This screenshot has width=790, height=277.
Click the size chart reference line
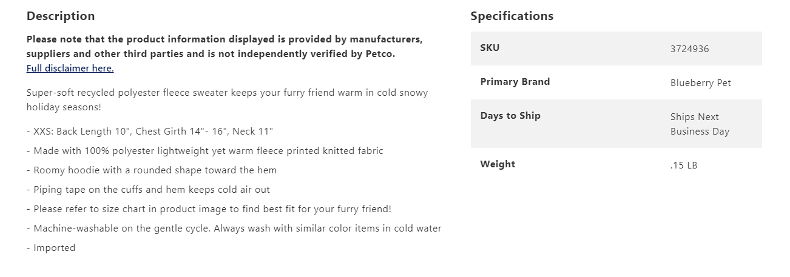pyautogui.click(x=209, y=209)
